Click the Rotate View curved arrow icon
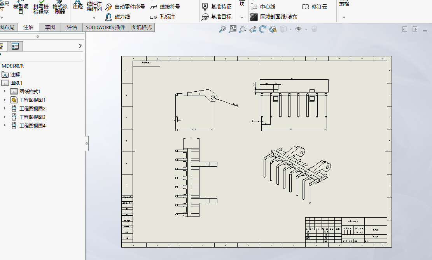 click(x=262, y=29)
